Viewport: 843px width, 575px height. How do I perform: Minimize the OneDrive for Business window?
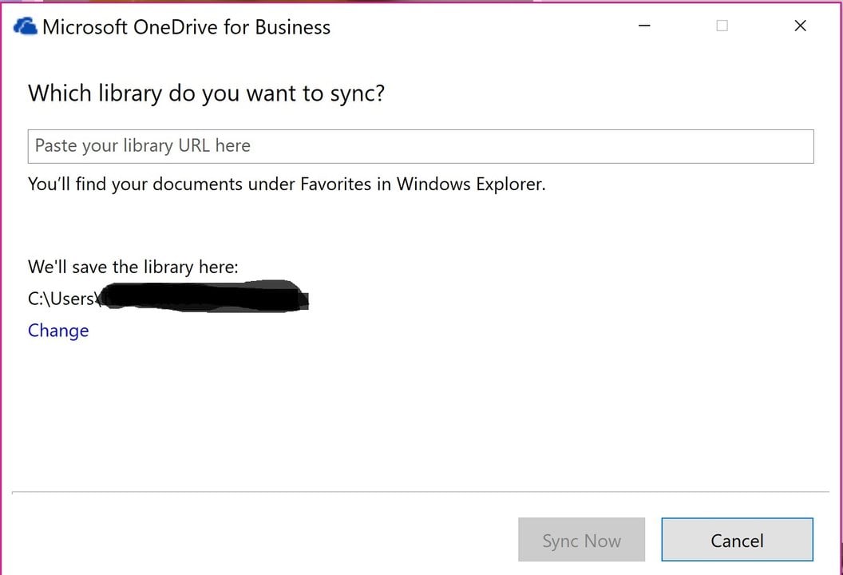(644, 26)
